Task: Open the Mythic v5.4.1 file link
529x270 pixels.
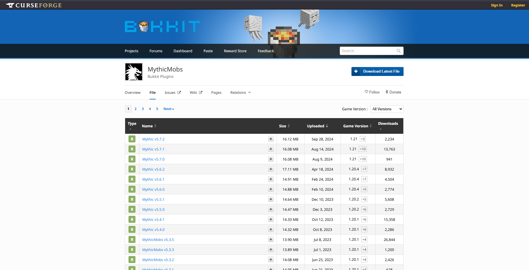Action: pos(153,219)
